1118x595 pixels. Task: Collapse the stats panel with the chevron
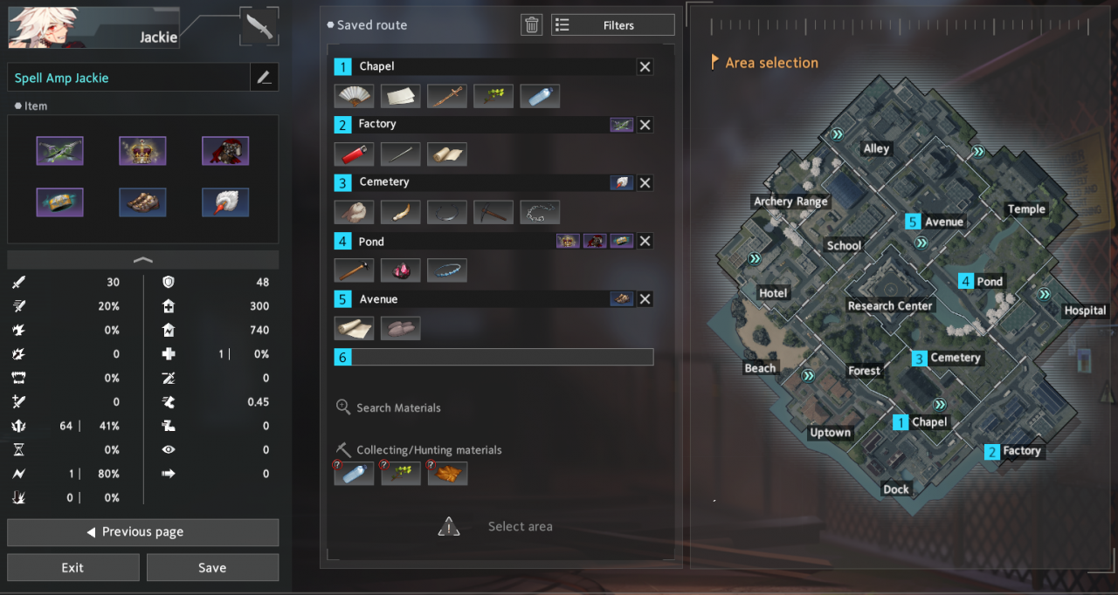pos(142,260)
